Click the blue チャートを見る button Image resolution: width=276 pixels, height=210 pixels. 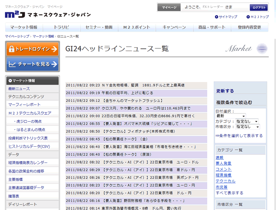(x=33, y=64)
